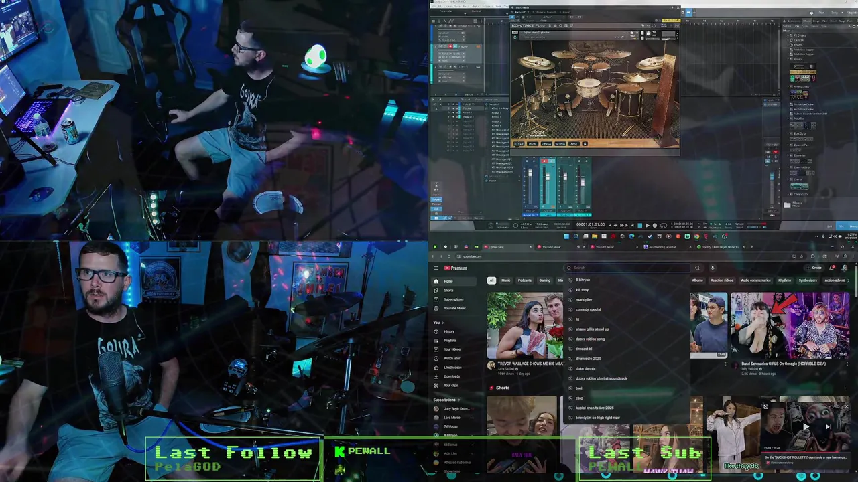Skip to next video in miniplayer
Viewport: 858px width, 482px height.
point(829,426)
